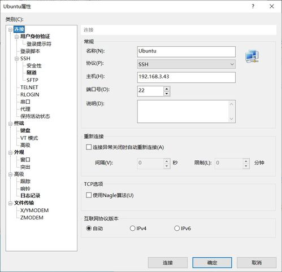Click the 连接 button at bottom
Screen dimensions: 282x272
point(168,262)
